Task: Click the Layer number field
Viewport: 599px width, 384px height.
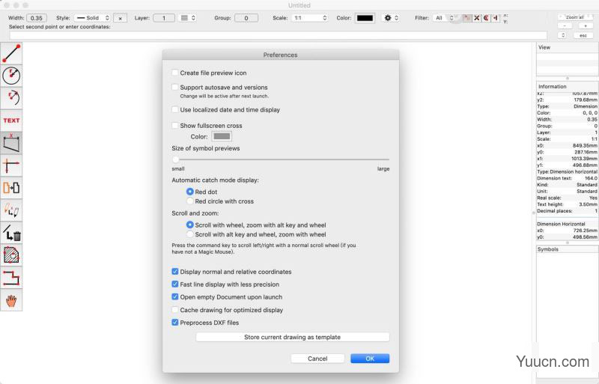Action: (x=164, y=18)
